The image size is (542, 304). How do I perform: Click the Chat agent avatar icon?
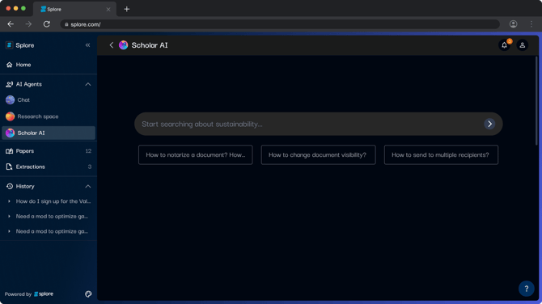tap(10, 99)
